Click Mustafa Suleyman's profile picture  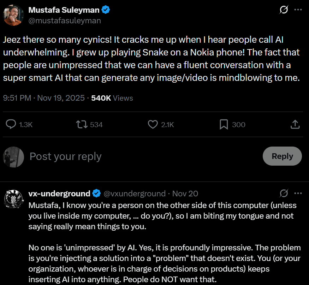pos(13,14)
